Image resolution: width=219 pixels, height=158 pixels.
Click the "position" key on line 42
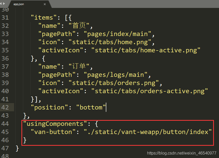click(x=49, y=107)
